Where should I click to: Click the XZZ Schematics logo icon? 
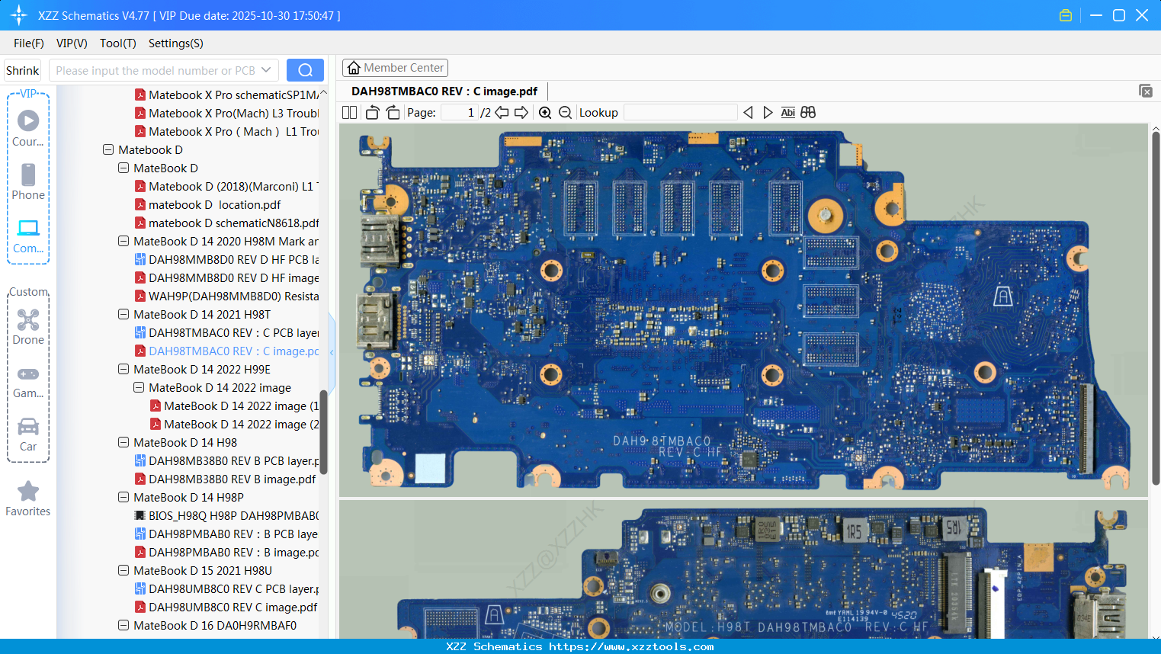[19, 15]
